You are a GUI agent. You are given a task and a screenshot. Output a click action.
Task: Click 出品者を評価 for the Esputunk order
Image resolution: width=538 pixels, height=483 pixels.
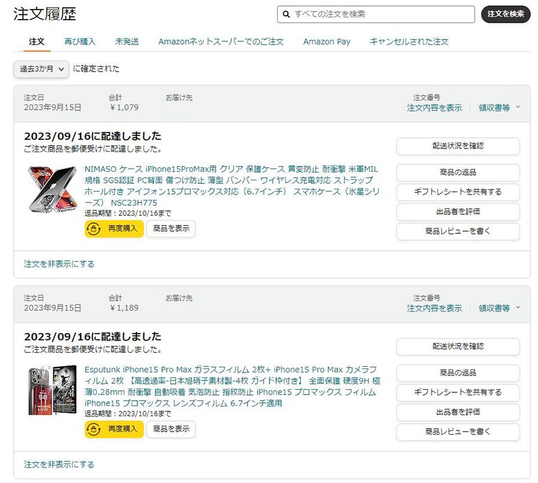tap(458, 413)
